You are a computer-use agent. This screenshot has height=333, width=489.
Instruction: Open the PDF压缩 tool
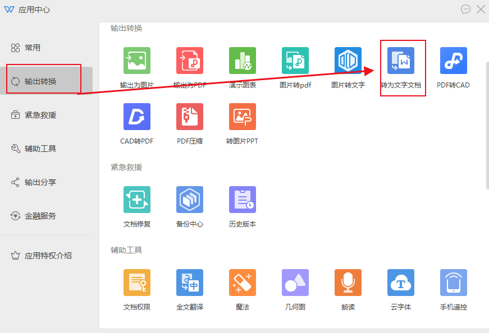(x=190, y=117)
